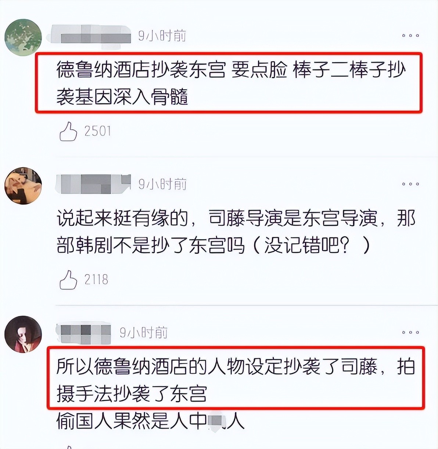Click second comment's 9小时前 timestamp
The height and width of the screenshot is (449, 438).
tap(162, 184)
